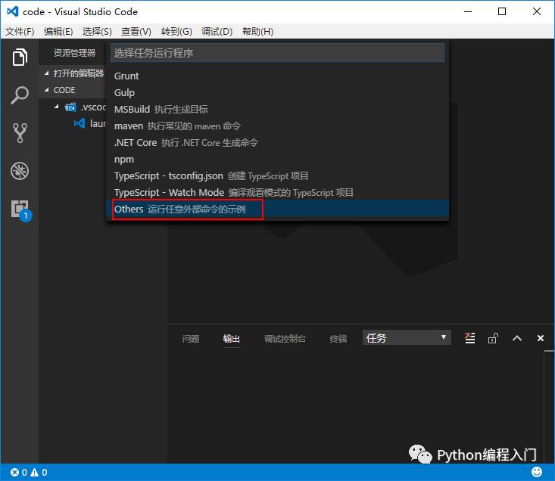Select Gulp task runner
Screen dimensions: 555x481
click(x=277, y=92)
